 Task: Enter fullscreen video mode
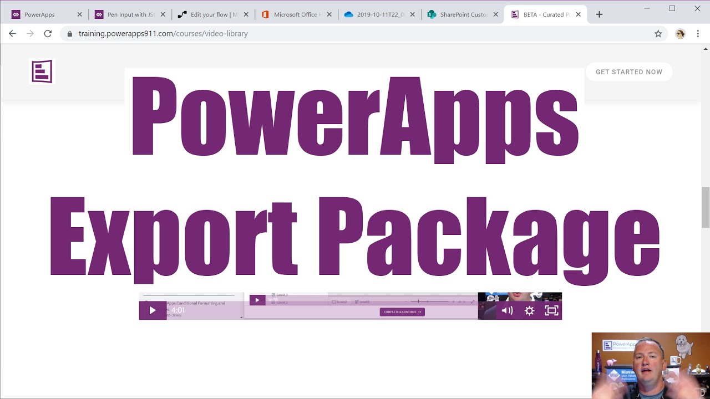(x=551, y=310)
